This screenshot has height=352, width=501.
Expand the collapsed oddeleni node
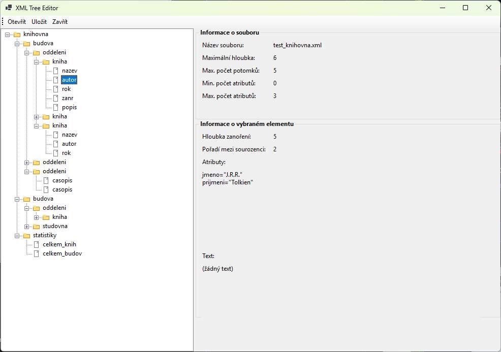27,162
